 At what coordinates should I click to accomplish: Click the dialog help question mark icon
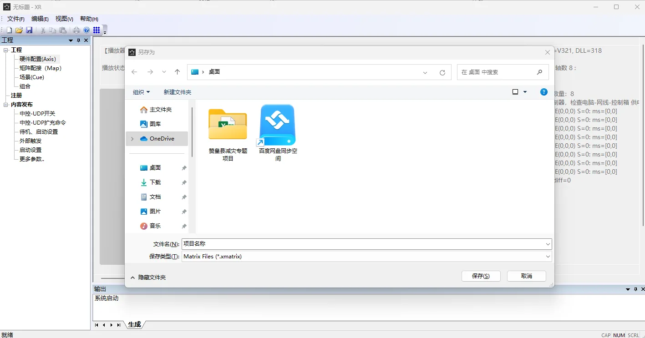pyautogui.click(x=543, y=92)
